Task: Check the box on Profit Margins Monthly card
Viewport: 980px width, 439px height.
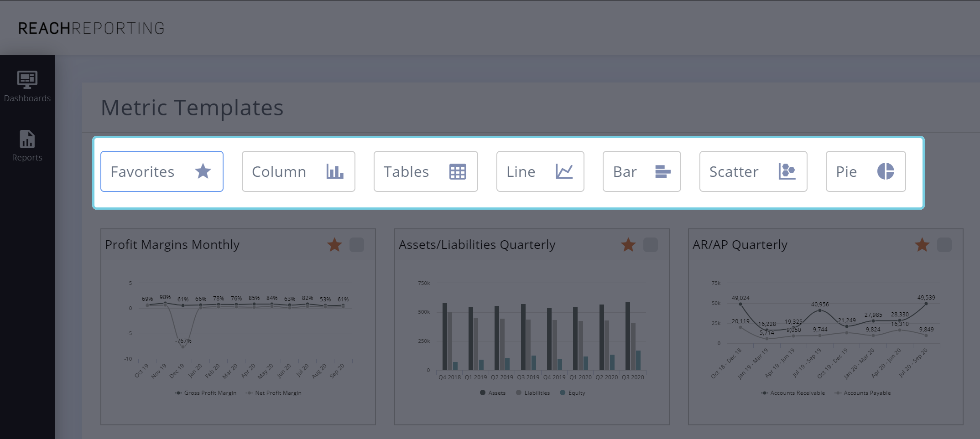Action: 357,245
